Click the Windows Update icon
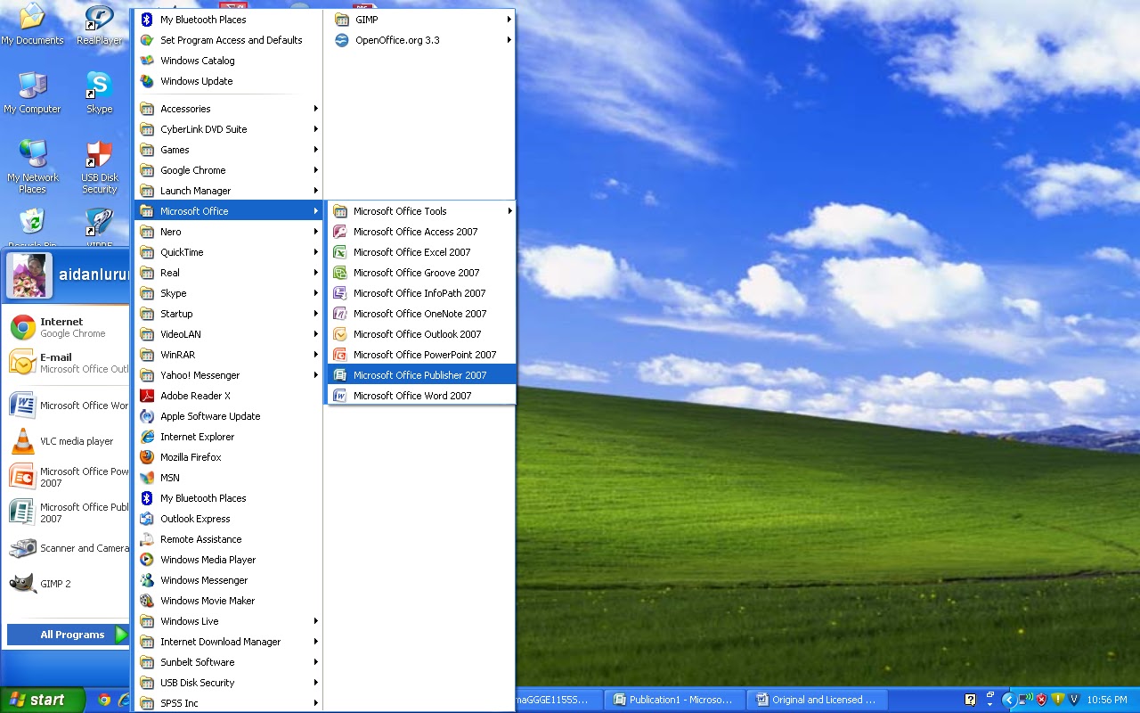This screenshot has width=1140, height=713. (x=147, y=81)
